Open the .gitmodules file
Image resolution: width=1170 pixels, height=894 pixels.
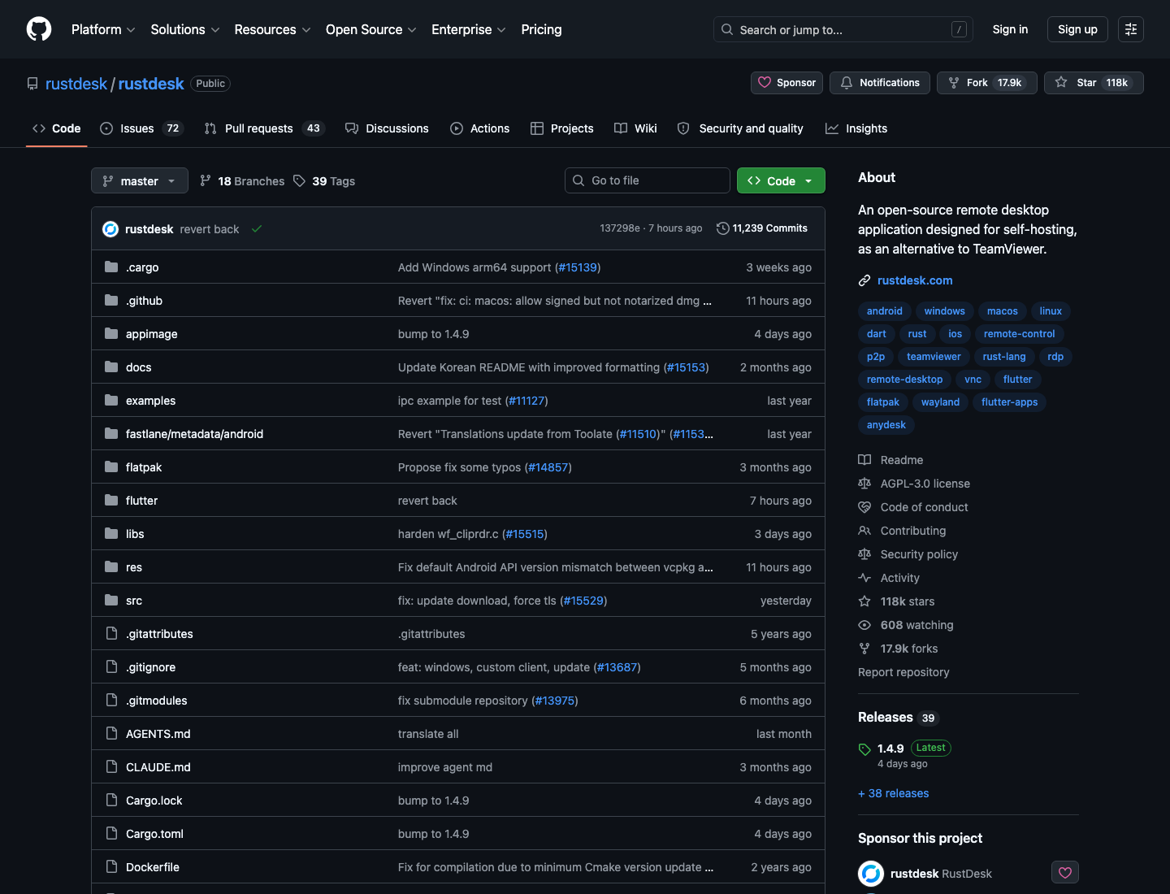pos(157,701)
